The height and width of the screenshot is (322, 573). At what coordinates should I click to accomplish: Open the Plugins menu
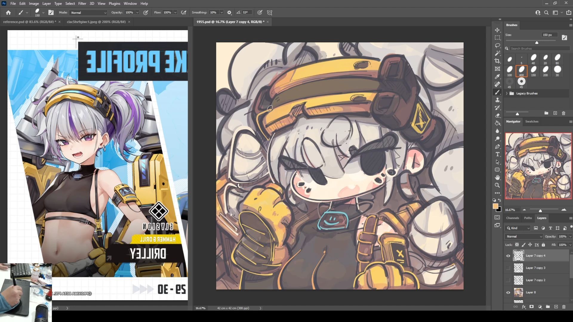[x=114, y=4]
